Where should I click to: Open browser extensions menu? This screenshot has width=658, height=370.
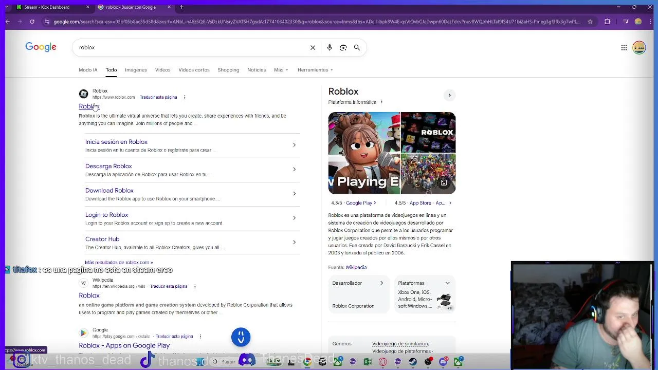click(x=608, y=22)
